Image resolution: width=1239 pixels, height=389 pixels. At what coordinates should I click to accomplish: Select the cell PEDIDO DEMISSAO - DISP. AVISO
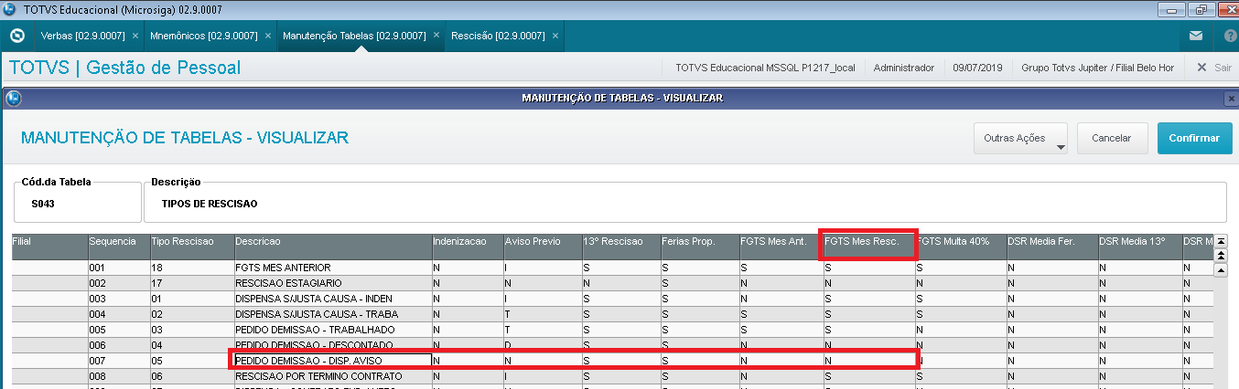pyautogui.click(x=333, y=361)
